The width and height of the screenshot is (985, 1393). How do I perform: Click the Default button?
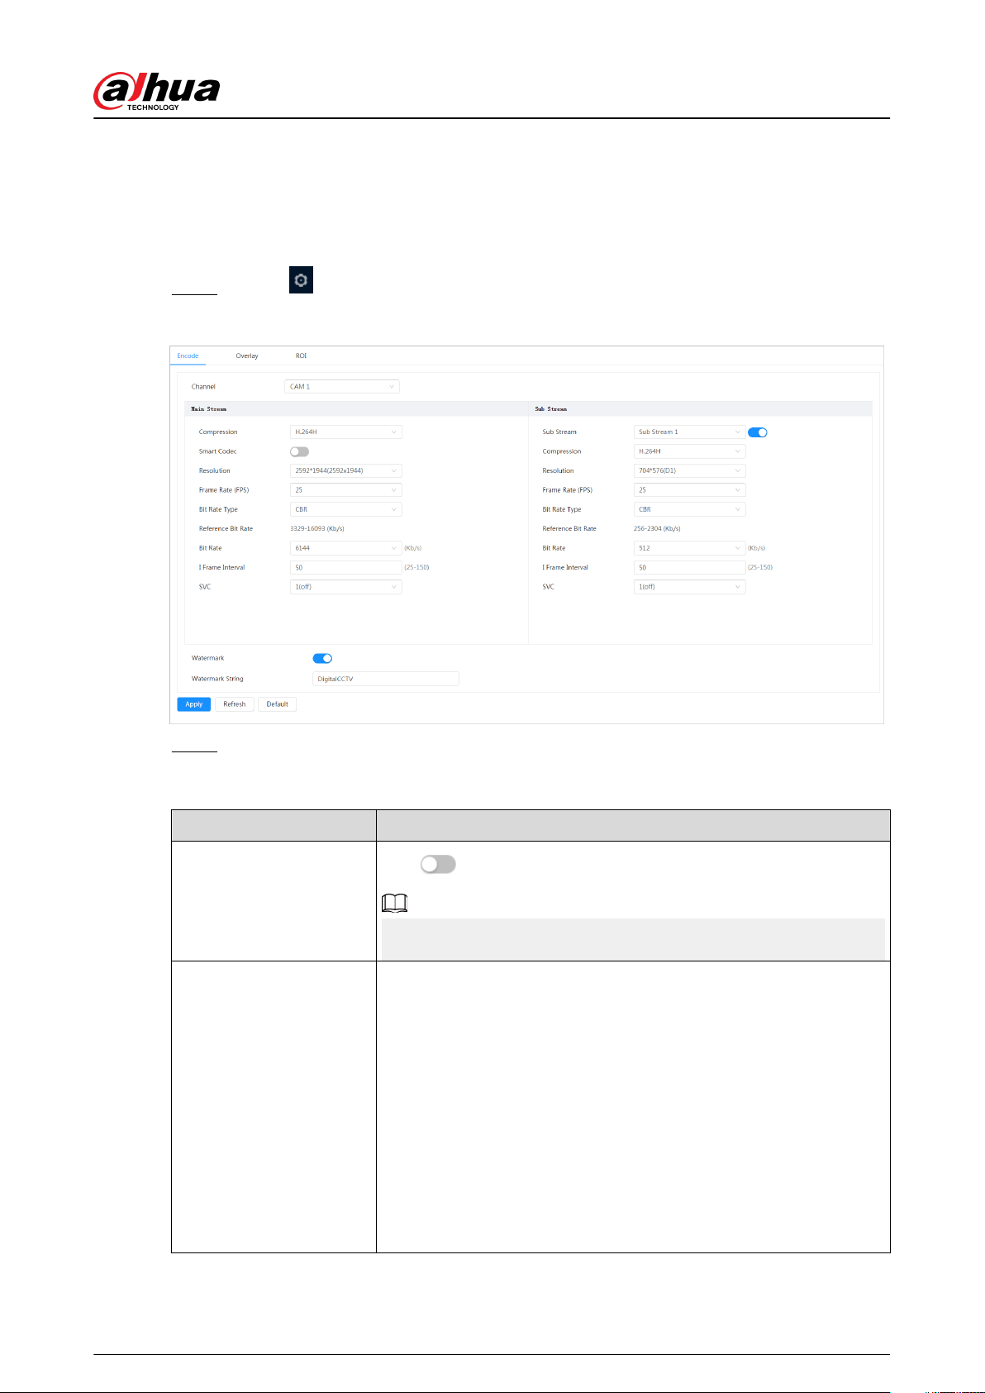(278, 704)
